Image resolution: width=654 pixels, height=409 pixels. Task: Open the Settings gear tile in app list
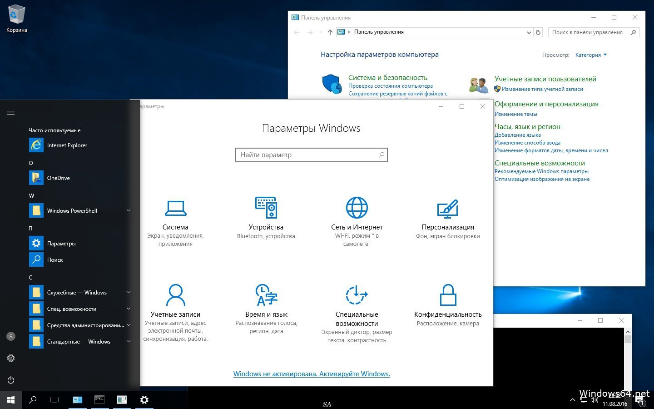[36, 244]
